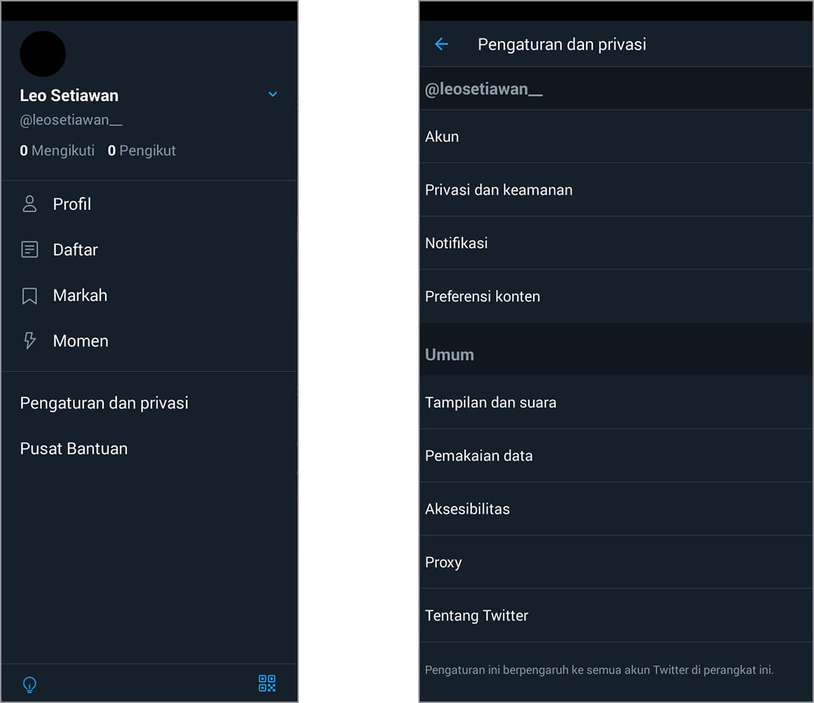This screenshot has height=703, width=814.
Task: Select the Momen lightning icon
Action: click(30, 341)
